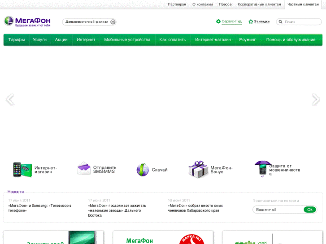Open Отправить SMS/MMS link
Image resolution: width=326 pixels, height=244 pixels.
[x=105, y=169]
